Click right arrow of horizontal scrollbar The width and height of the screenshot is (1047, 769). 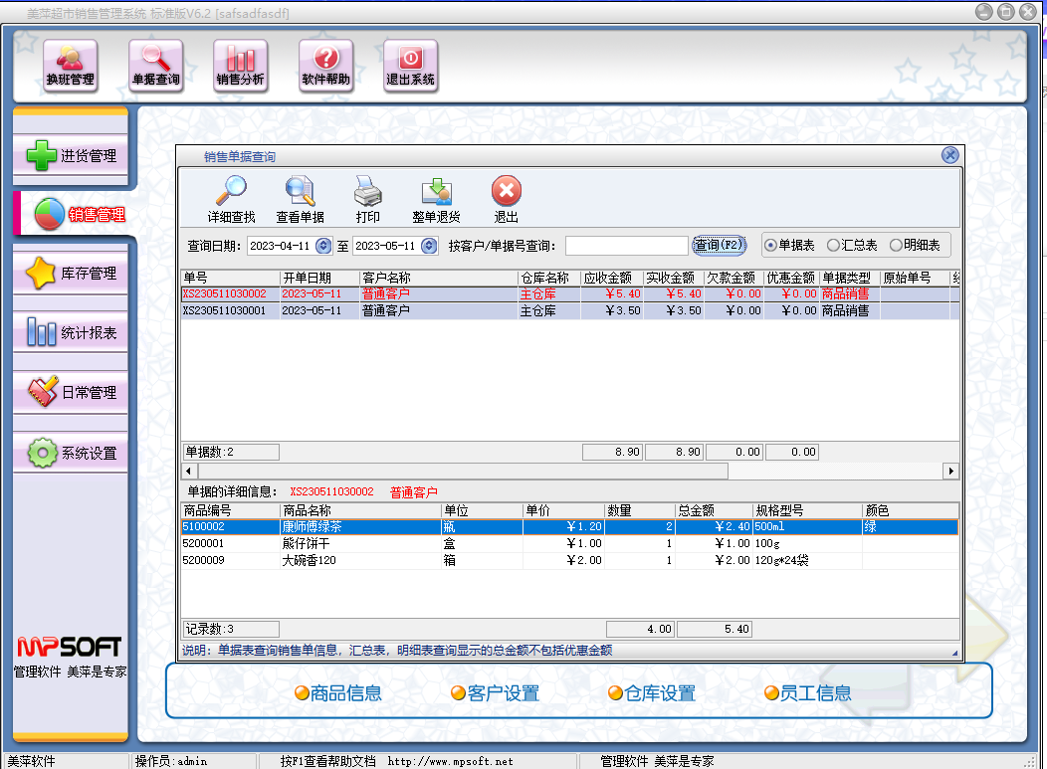951,471
